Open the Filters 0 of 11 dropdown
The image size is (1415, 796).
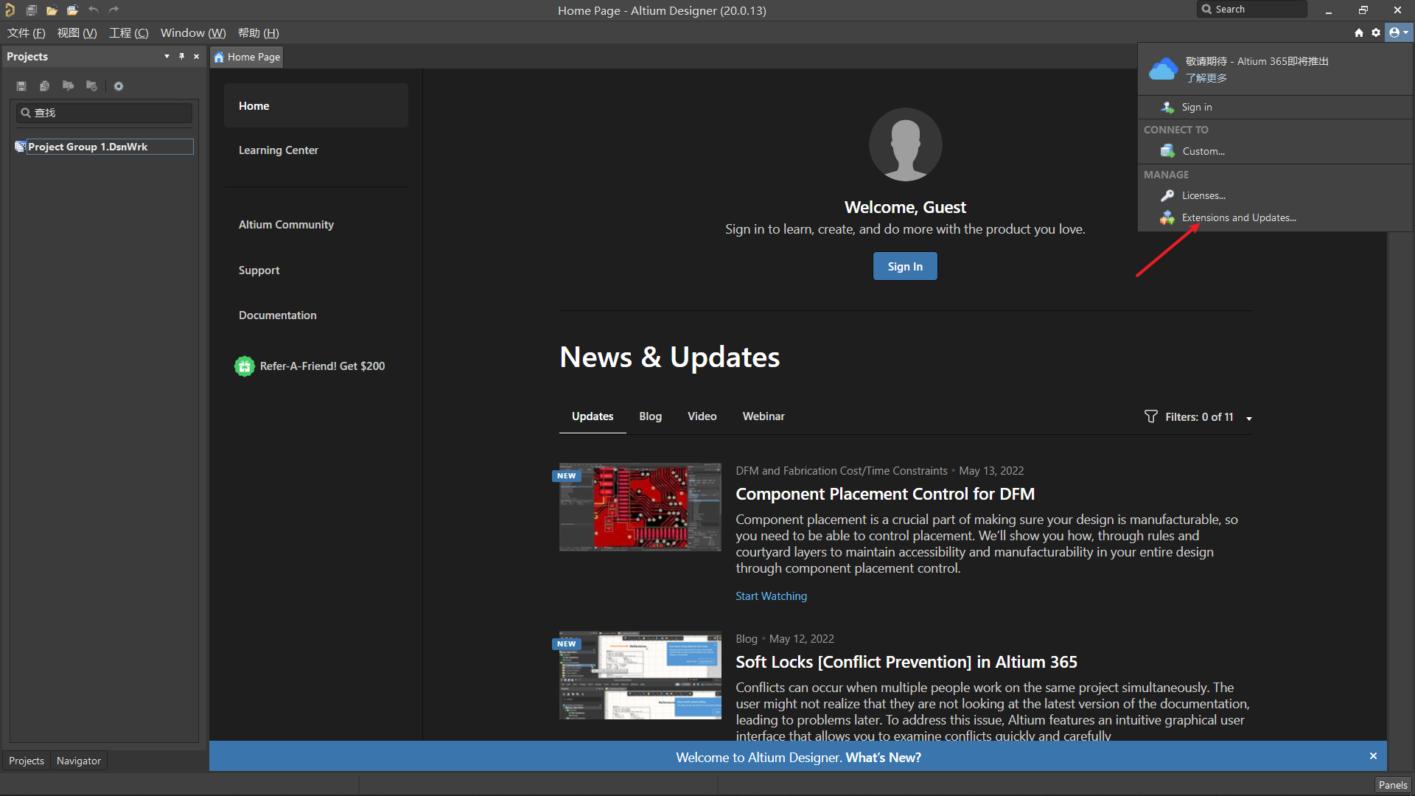[x=1198, y=417]
